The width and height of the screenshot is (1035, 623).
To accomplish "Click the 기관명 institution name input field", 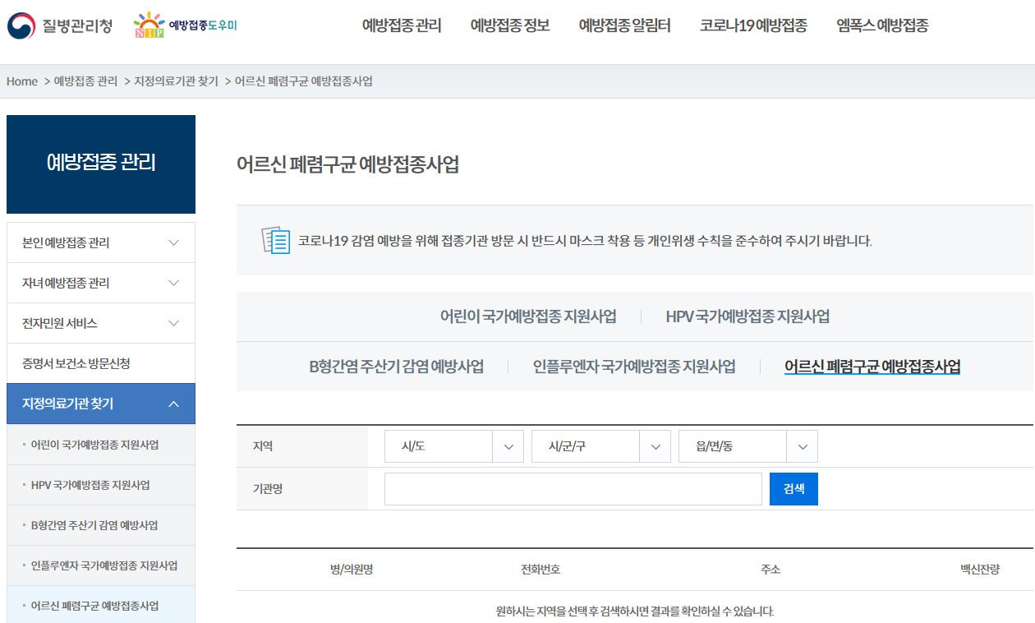I will [x=573, y=489].
